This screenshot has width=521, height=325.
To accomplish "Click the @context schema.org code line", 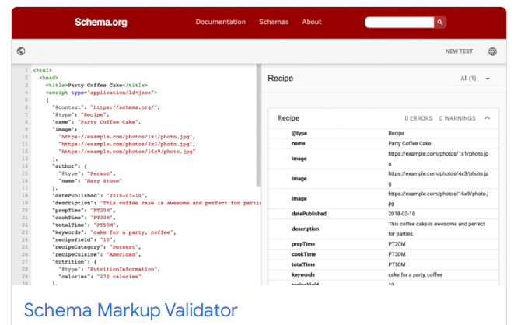I will click(x=106, y=107).
